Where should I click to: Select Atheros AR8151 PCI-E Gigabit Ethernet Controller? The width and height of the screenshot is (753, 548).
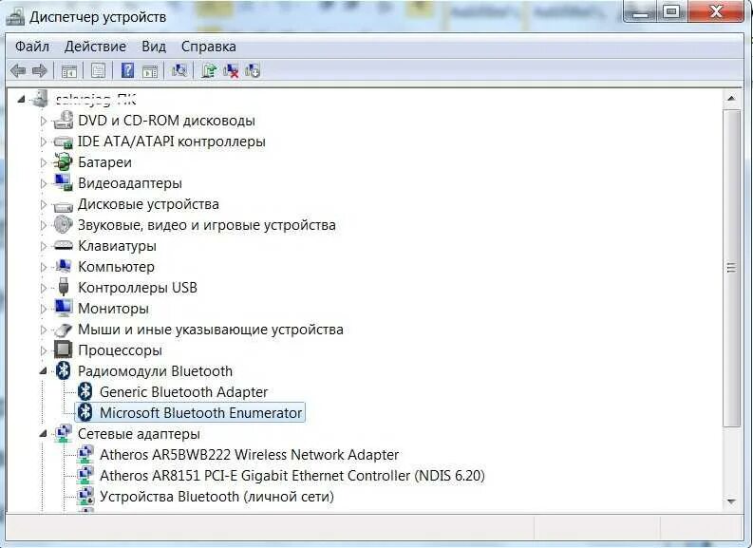tap(292, 476)
